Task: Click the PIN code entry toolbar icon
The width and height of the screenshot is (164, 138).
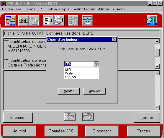Action: (23, 21)
